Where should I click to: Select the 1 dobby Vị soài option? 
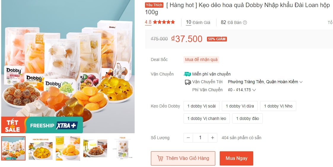click(201, 106)
